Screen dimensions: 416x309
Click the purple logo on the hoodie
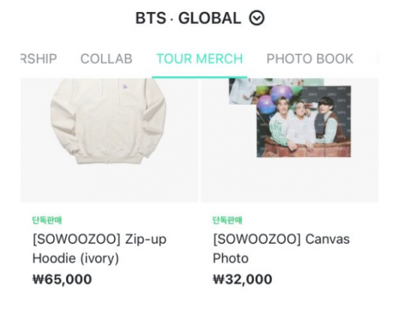[124, 87]
